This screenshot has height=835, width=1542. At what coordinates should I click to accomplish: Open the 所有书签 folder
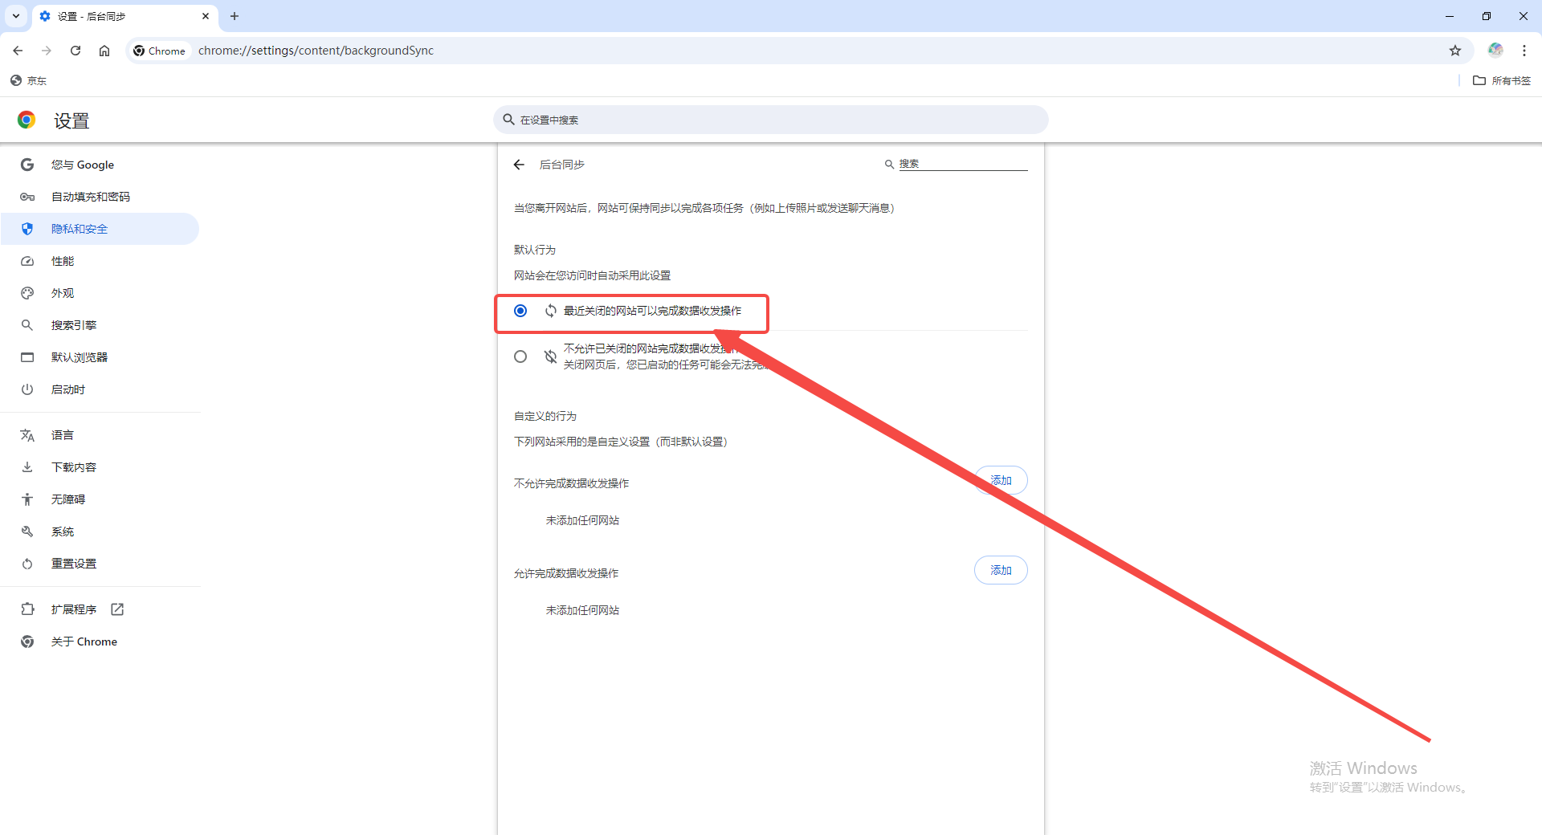(x=1502, y=80)
